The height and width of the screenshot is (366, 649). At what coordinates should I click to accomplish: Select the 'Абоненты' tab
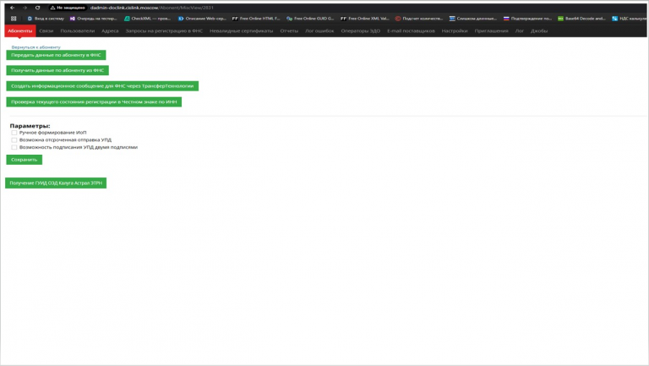click(20, 30)
